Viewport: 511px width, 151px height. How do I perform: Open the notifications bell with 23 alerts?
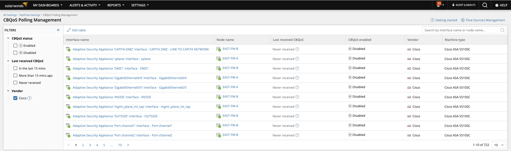[438, 5]
